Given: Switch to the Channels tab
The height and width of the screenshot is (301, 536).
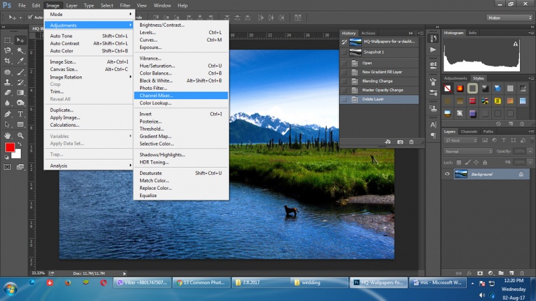Looking at the screenshot, I should [x=468, y=131].
